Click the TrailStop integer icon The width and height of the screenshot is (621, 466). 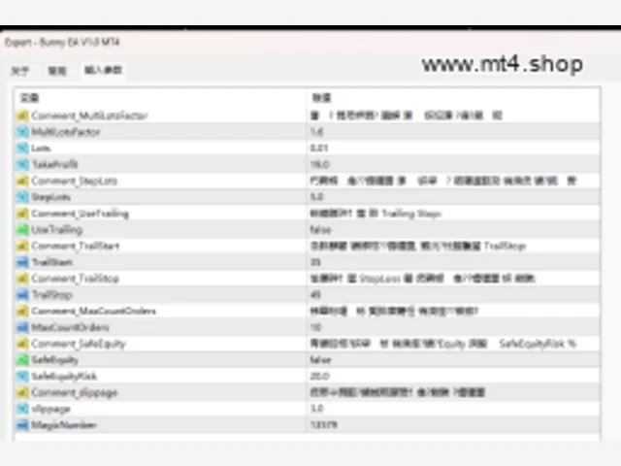pos(22,295)
